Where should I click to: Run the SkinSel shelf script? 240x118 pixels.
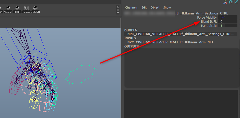pyautogui.click(x=8, y=9)
